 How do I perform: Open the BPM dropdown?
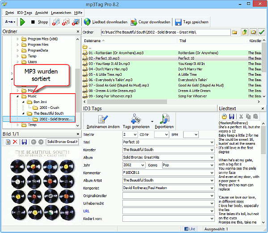(x=196, y=134)
